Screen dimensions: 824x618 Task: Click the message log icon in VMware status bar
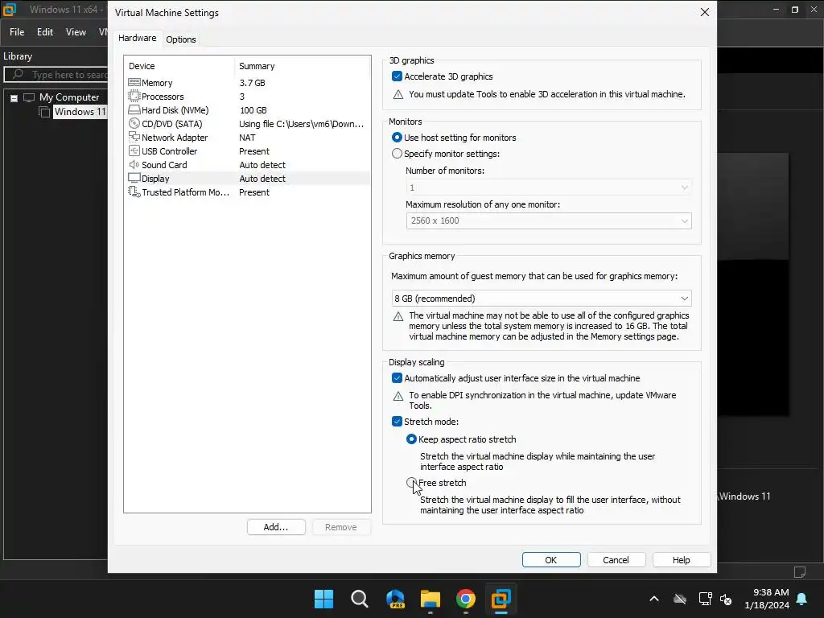[x=800, y=572]
